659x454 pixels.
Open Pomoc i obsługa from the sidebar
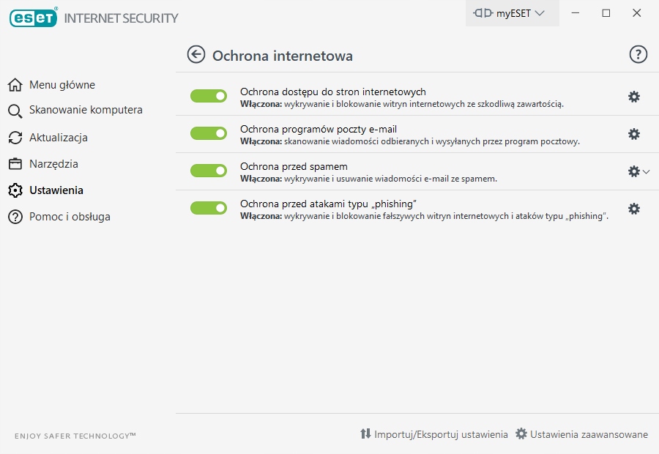point(70,217)
